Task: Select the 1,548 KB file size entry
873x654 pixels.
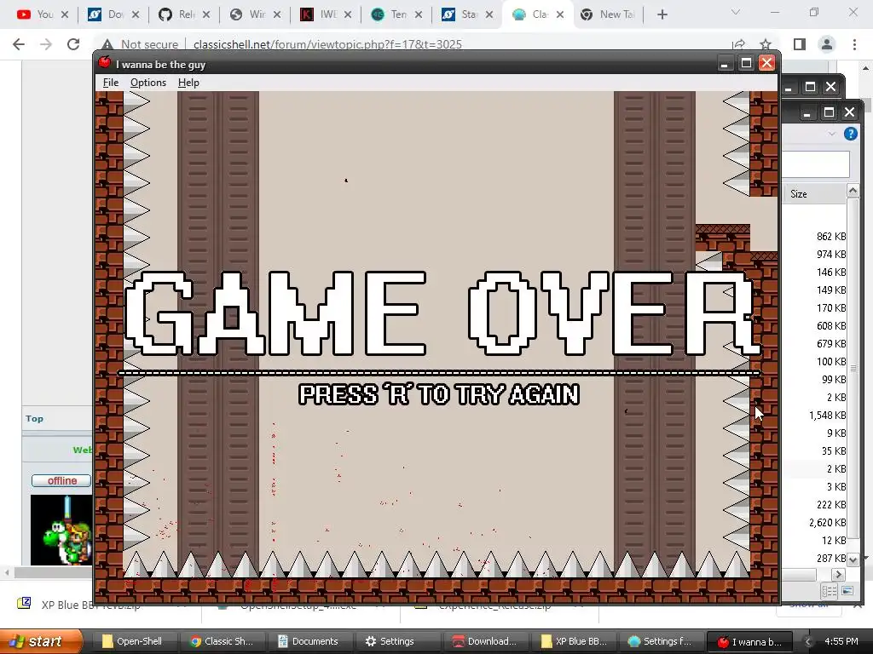Action: tap(827, 416)
